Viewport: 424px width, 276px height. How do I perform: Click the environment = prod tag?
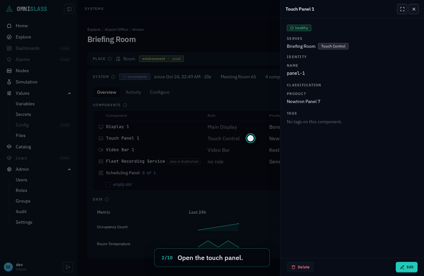161,59
